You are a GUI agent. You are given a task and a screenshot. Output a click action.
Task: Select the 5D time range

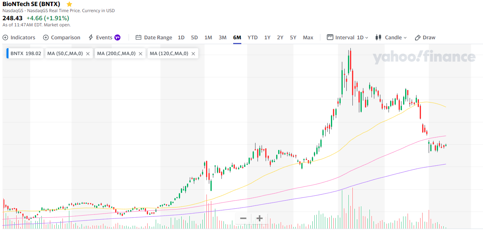[x=194, y=38]
